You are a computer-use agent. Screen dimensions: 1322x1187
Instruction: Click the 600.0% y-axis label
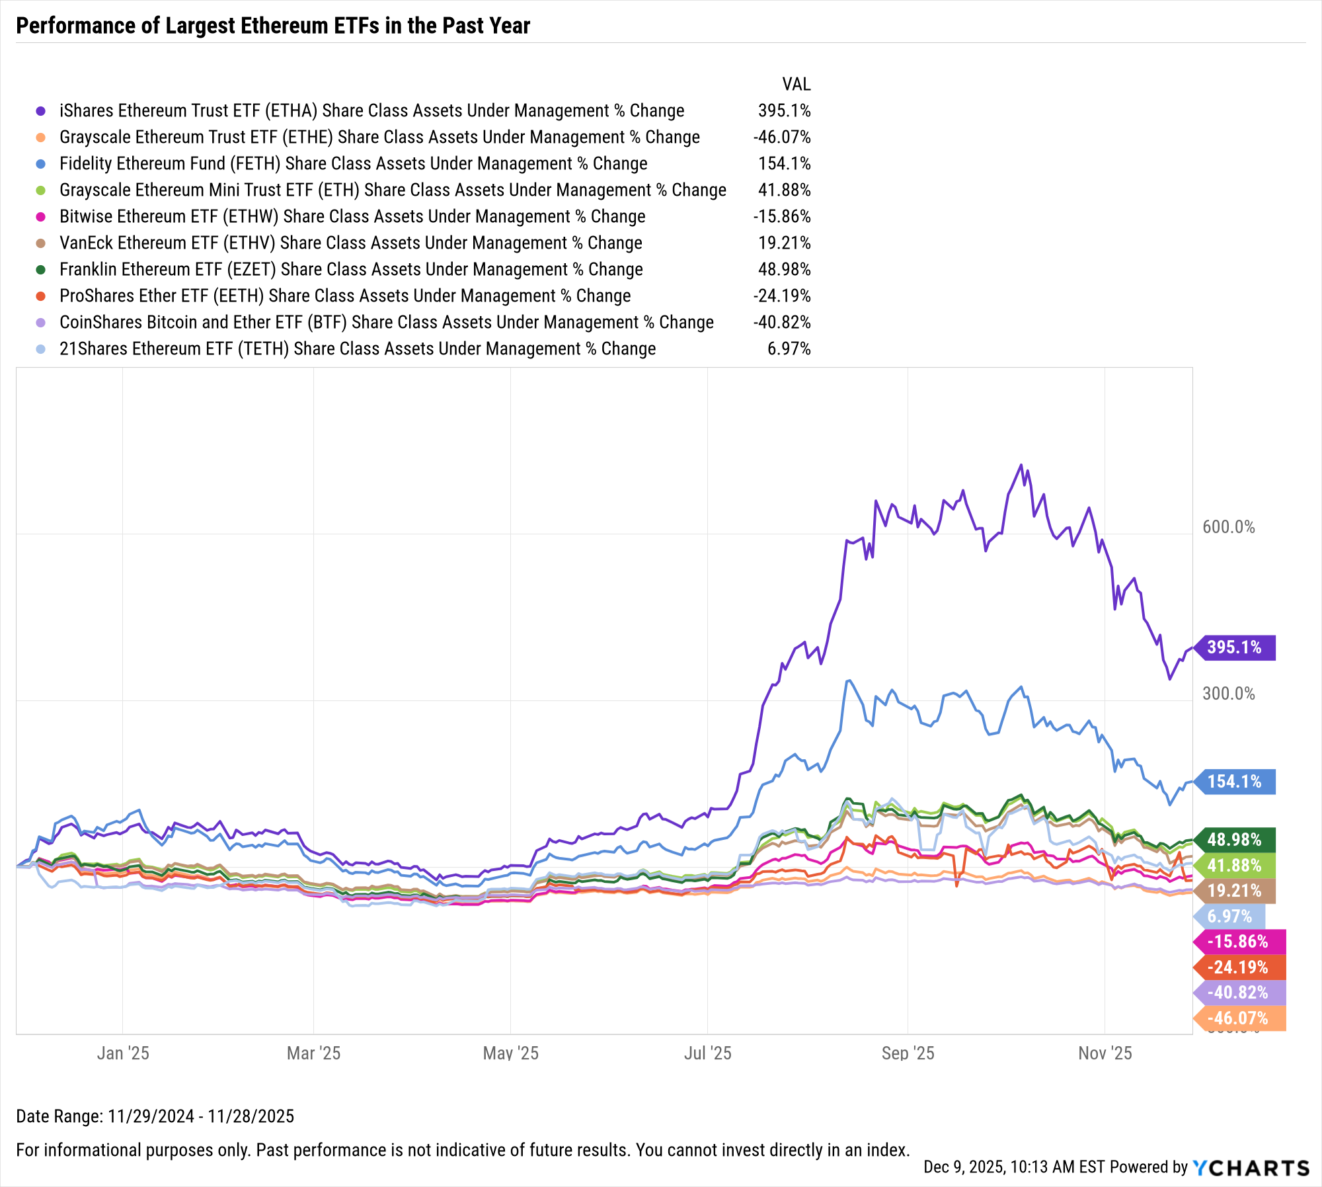pos(1228,527)
